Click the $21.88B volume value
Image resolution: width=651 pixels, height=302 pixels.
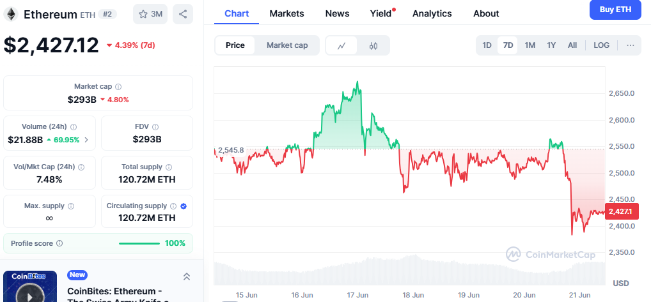coord(26,140)
